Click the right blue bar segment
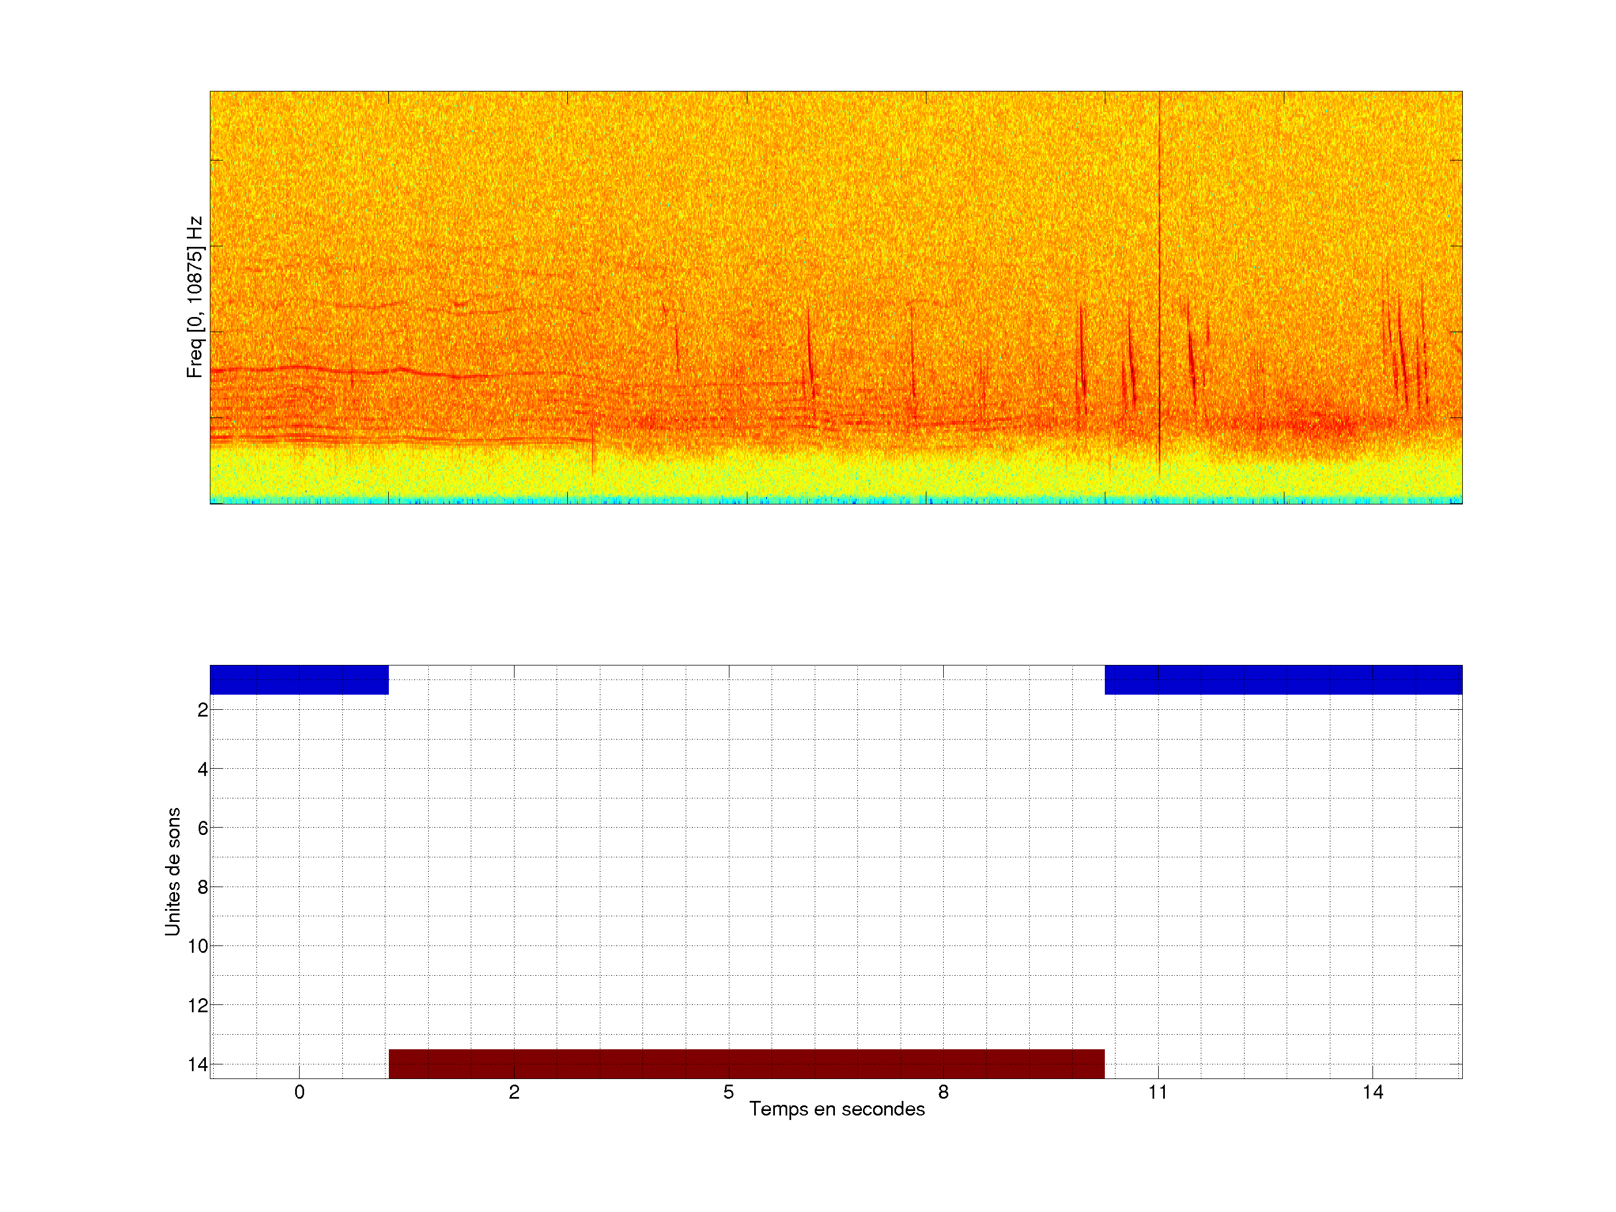The width and height of the screenshot is (1616, 1212). pos(1283,680)
